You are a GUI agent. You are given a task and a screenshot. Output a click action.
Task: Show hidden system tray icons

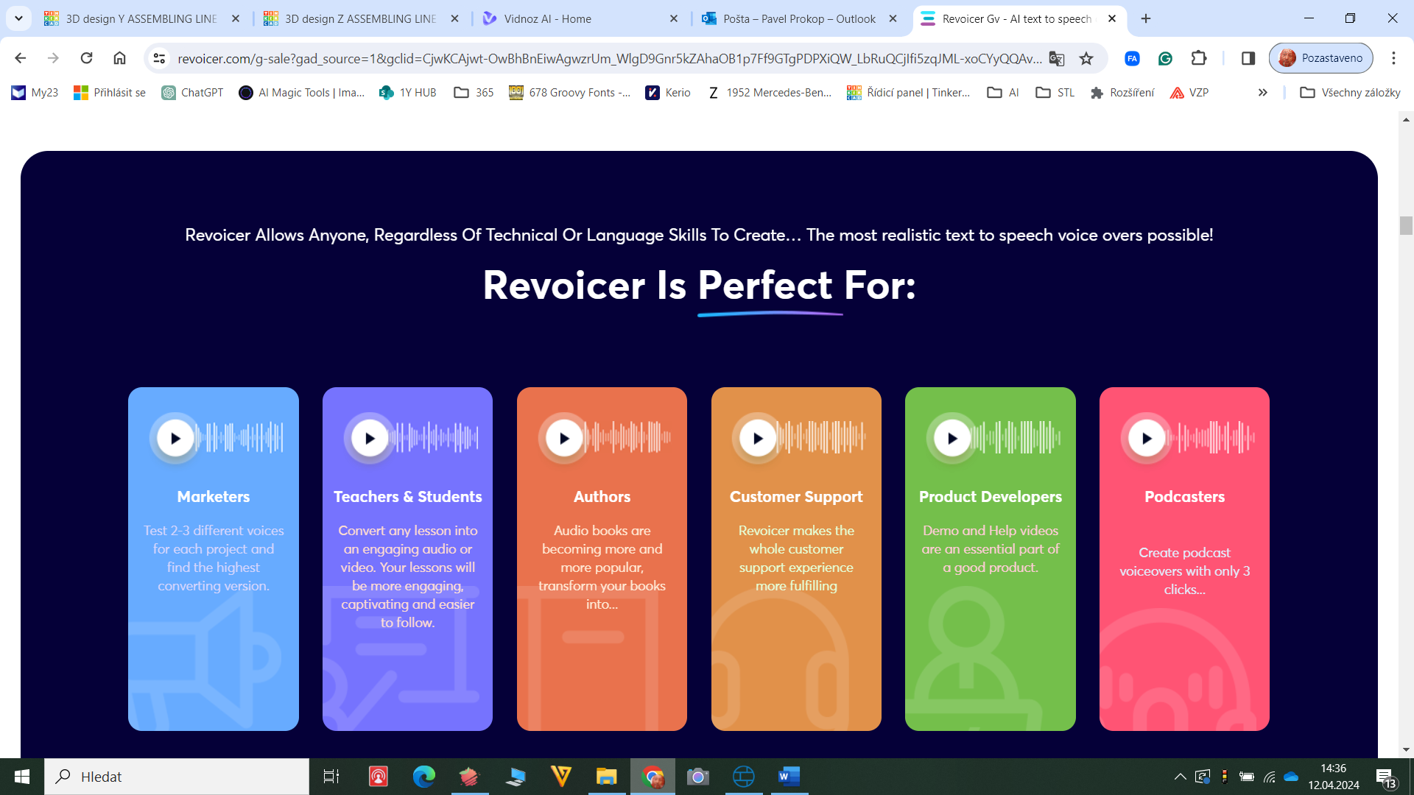coord(1180,777)
